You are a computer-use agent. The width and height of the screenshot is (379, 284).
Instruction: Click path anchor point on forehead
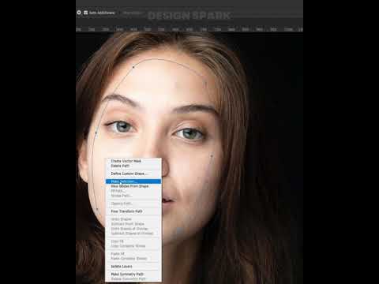(x=133, y=67)
